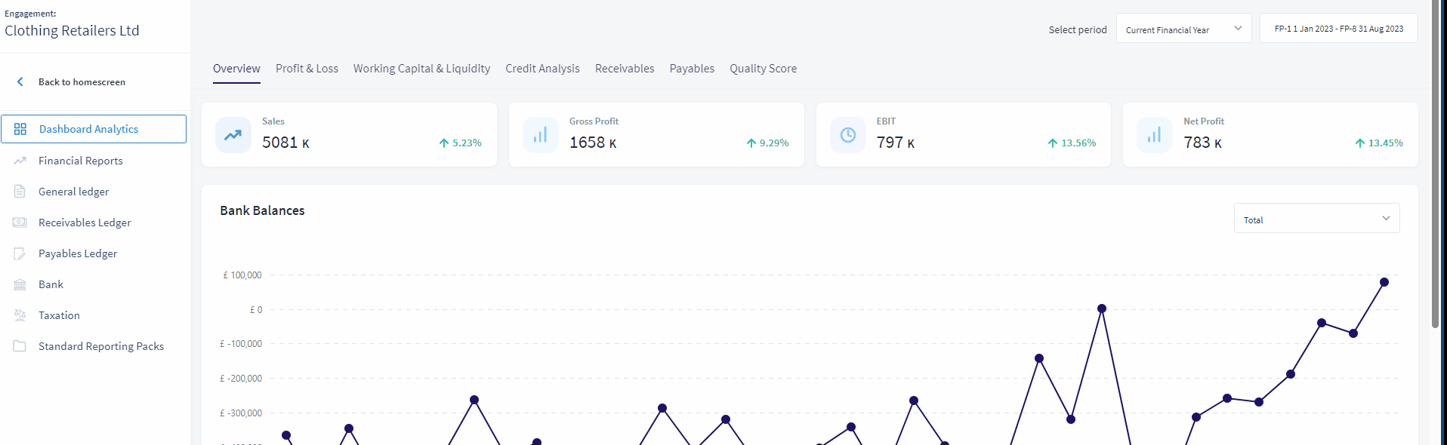Click the EBIT value 797 K

point(896,143)
